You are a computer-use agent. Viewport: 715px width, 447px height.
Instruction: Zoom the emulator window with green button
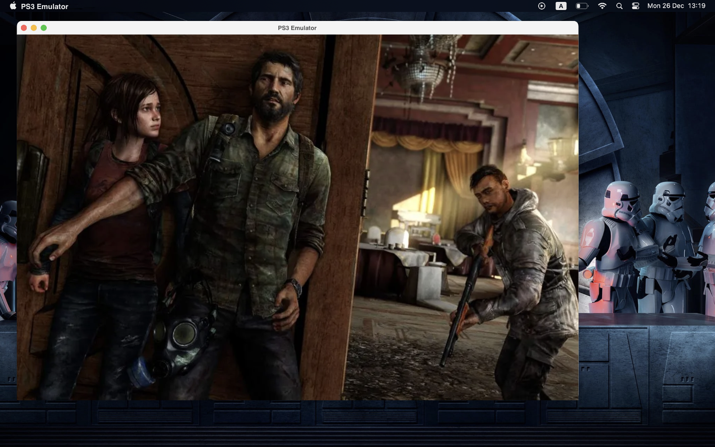[x=44, y=28]
